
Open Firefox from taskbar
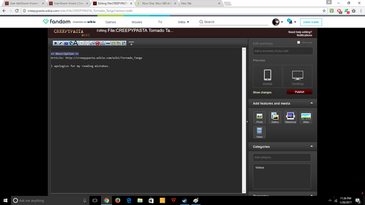(x=117, y=200)
